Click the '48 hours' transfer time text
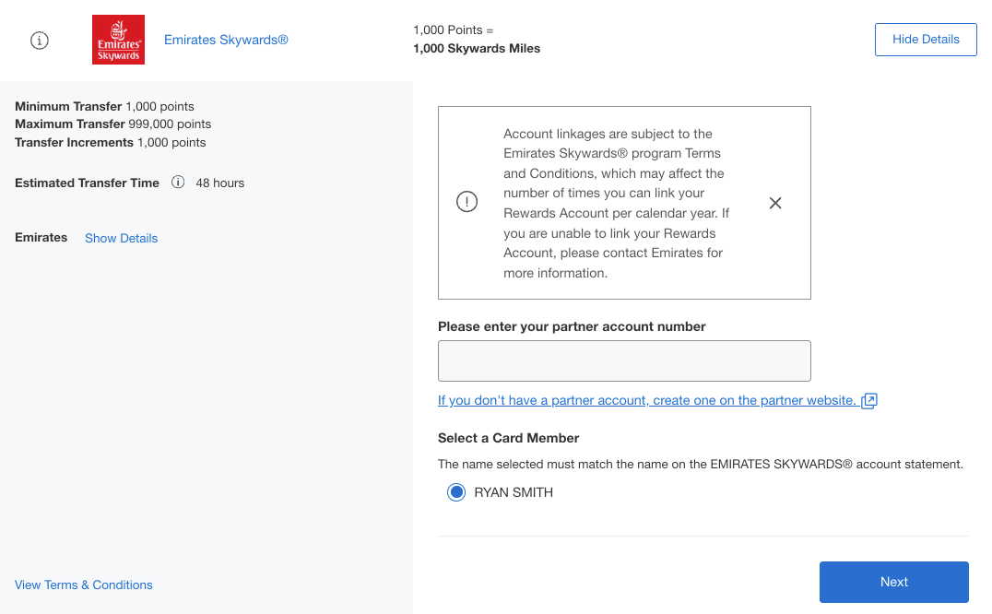Viewport: 992px width, 614px height. (219, 183)
